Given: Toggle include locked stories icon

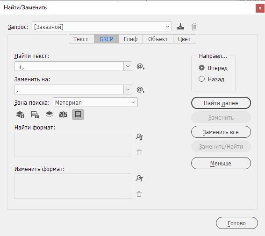Looking at the screenshot, I should (35, 114).
